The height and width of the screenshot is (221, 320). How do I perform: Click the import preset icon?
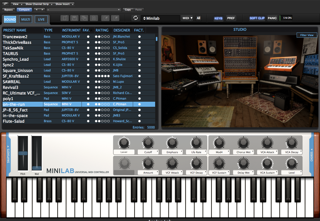pos(105,18)
